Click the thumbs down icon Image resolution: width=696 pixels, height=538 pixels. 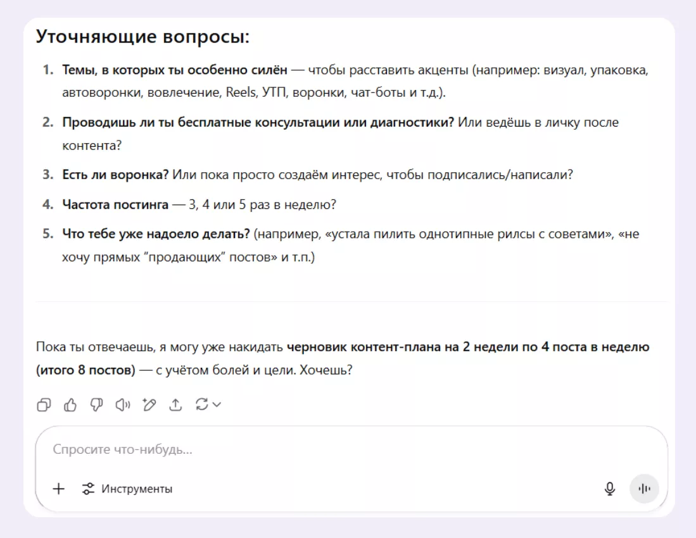click(x=96, y=404)
